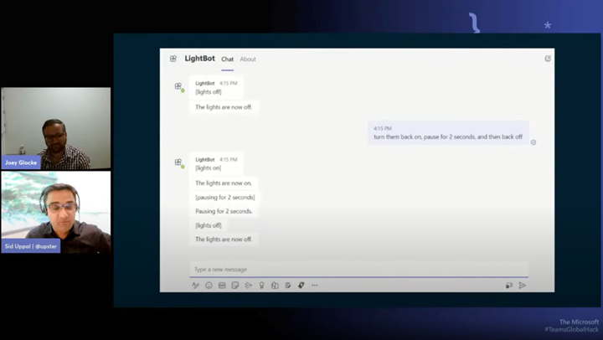
Task: Click the 'Pausing for 2 seconds.' message
Action: pos(224,211)
